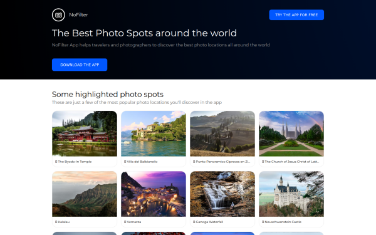This screenshot has height=235, width=376.
Task: Click the NoFilter camera logo icon
Action: click(x=58, y=15)
